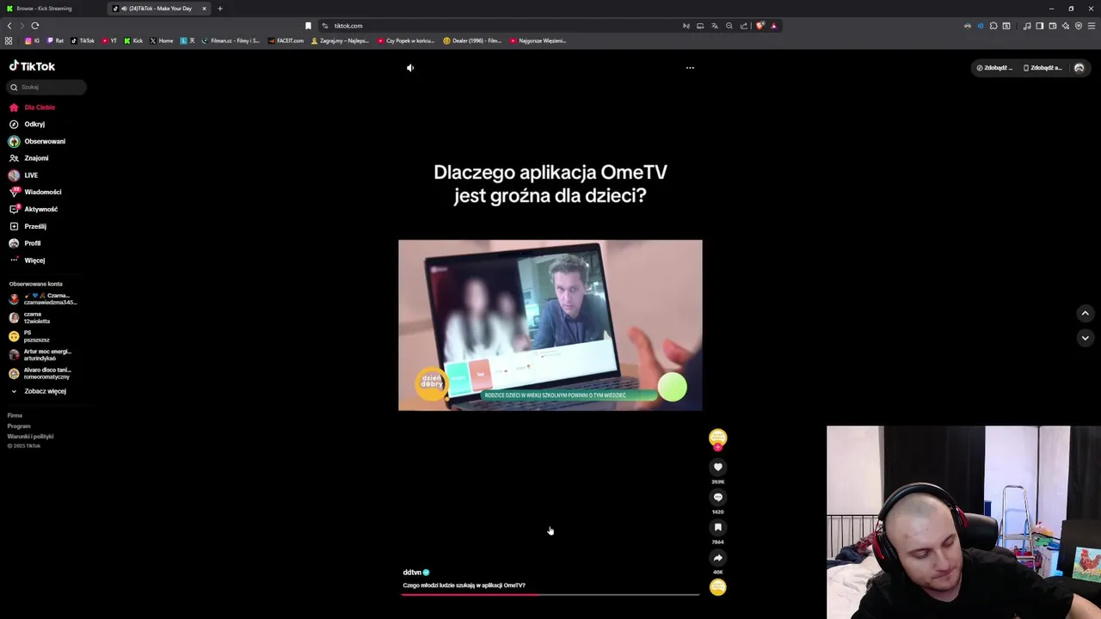Open Wiadomości messages
The image size is (1101, 619).
click(x=35, y=192)
